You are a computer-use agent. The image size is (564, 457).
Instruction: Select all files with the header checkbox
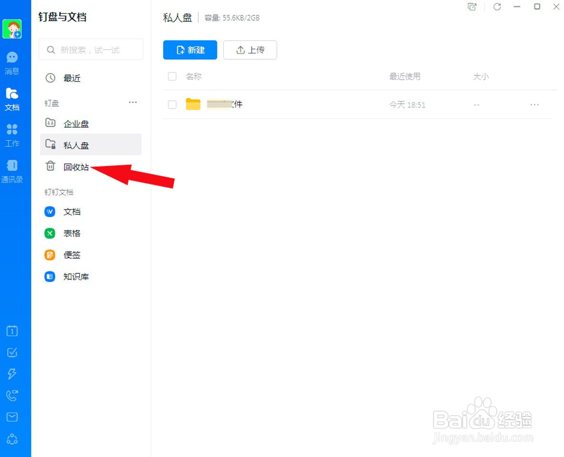[172, 76]
